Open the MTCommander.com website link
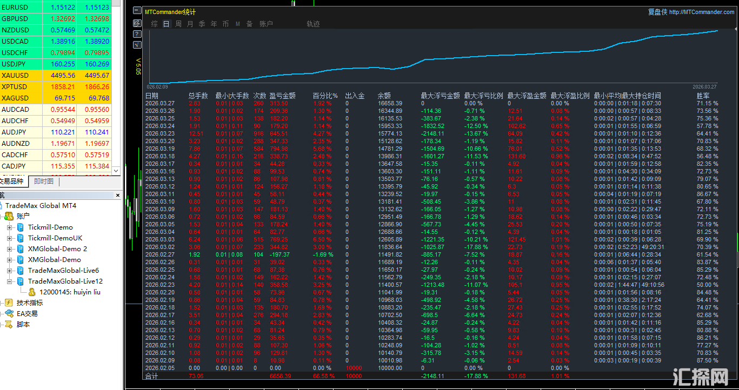 click(701, 12)
